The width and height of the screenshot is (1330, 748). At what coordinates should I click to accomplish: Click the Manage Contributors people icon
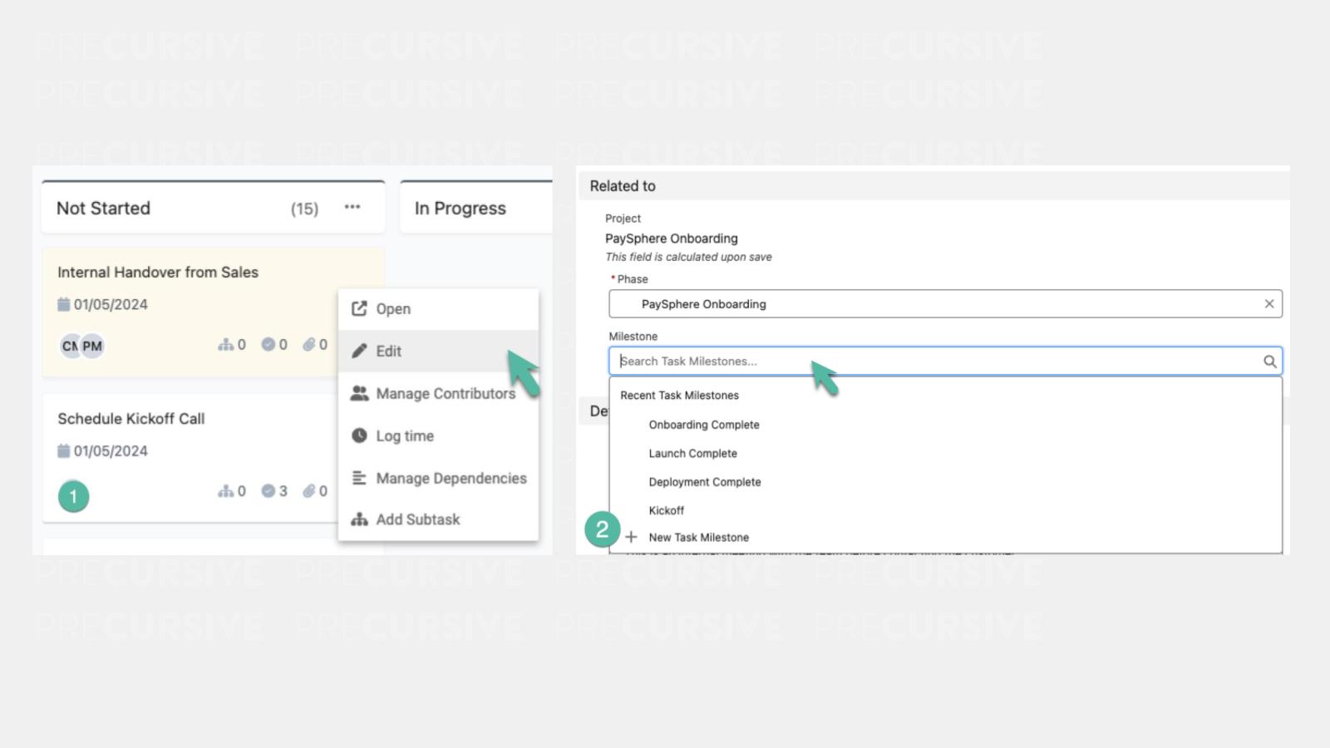coord(359,394)
